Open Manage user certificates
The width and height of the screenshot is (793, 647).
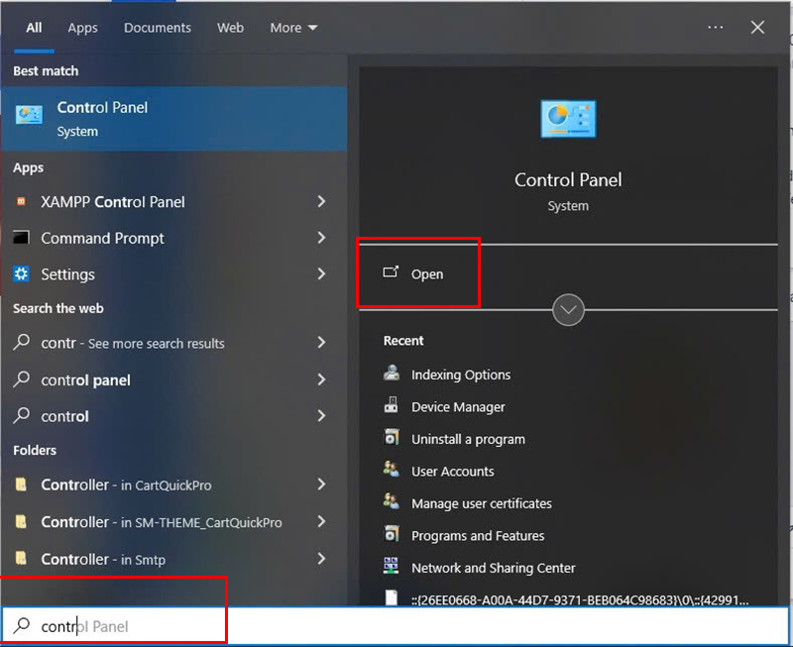(482, 503)
